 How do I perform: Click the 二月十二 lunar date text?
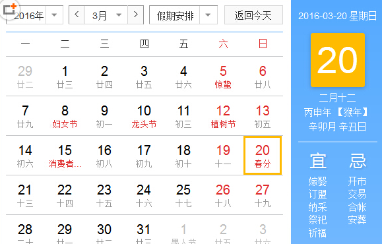click(x=338, y=98)
